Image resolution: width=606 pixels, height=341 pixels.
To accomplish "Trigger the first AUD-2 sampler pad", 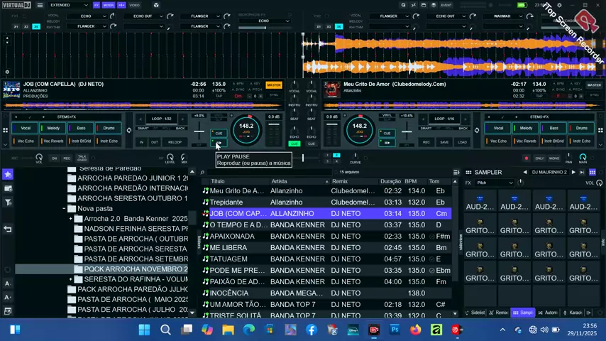I will pos(480,202).
